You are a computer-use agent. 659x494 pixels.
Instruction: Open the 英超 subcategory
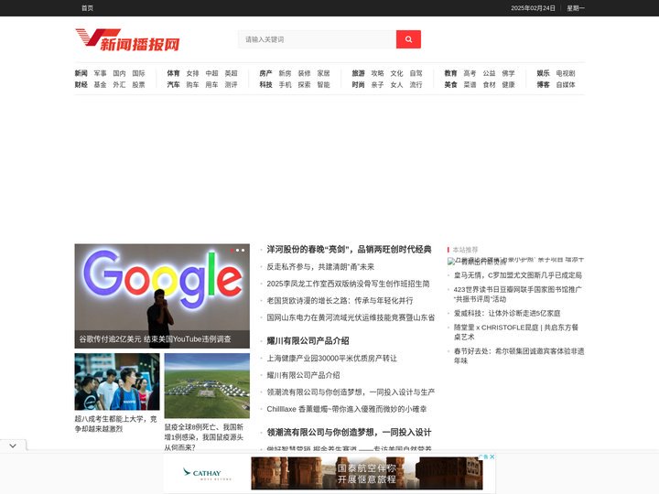click(231, 73)
